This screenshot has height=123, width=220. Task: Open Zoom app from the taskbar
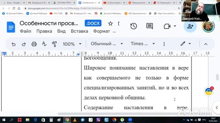tap(130, 120)
